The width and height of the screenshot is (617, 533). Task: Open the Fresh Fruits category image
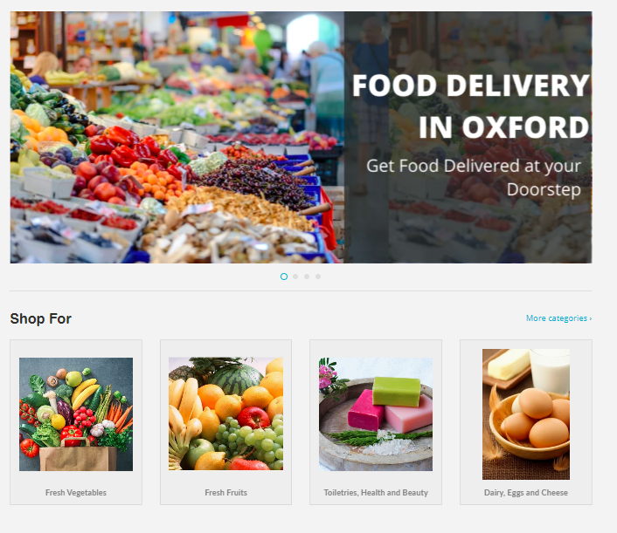pos(225,413)
